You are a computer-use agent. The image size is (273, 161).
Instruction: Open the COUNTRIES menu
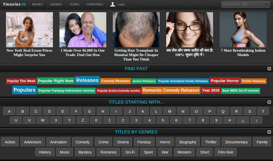pos(95,4)
